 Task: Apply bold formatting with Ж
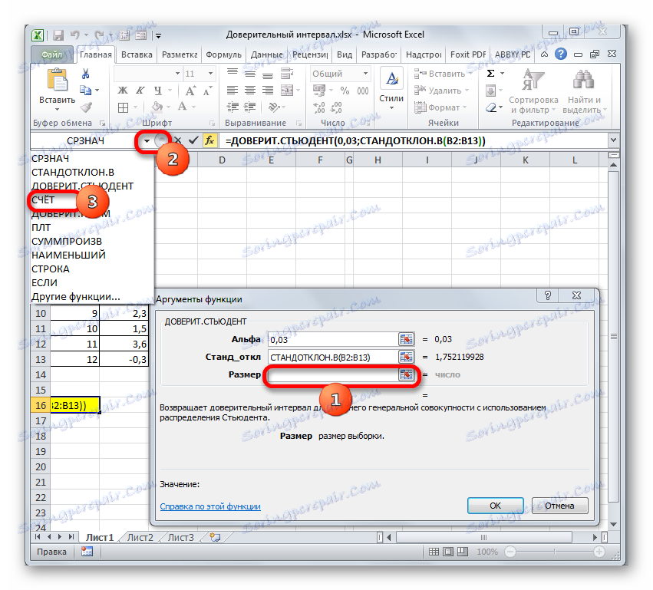coord(123,91)
